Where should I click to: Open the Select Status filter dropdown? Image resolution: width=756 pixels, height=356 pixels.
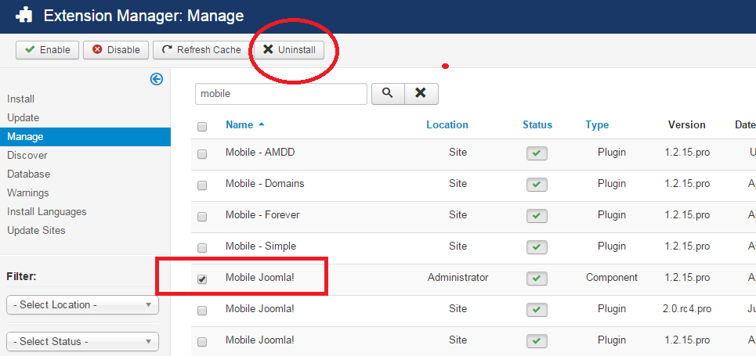click(82, 342)
